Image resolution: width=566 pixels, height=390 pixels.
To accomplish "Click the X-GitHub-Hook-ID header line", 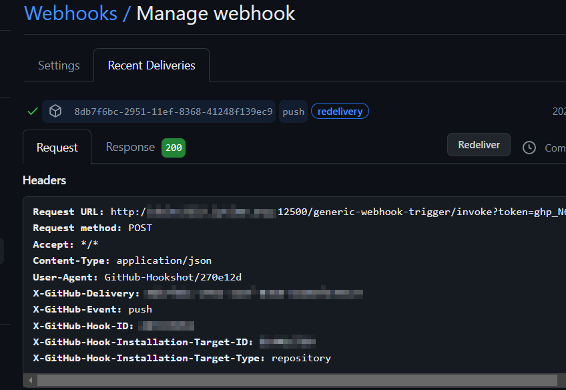I will point(113,326).
